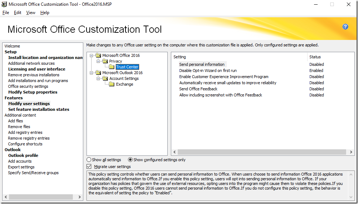Open Remove files section

(19, 127)
